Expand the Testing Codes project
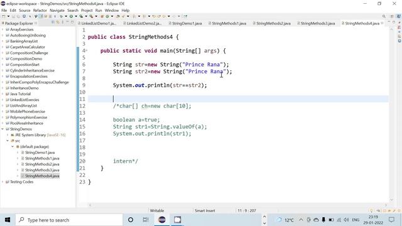 [x=3, y=182]
